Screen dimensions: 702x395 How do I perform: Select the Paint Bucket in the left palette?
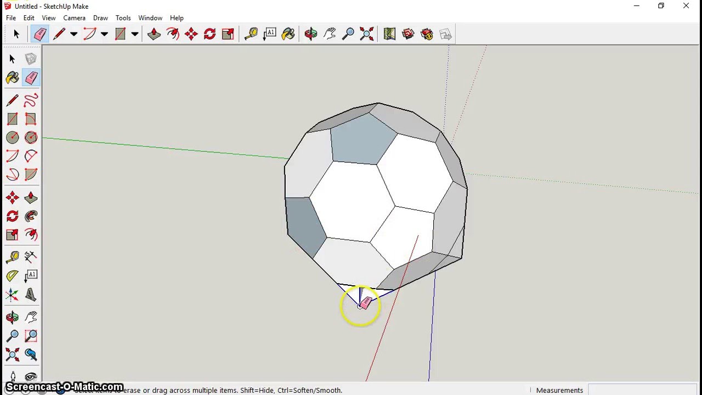[x=12, y=78]
